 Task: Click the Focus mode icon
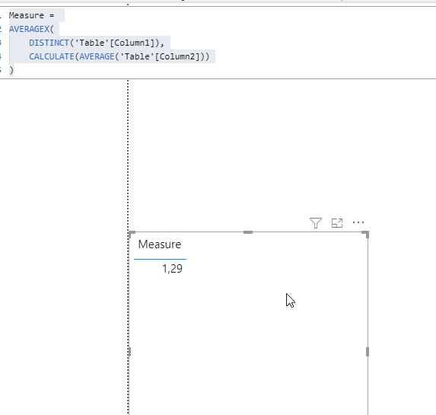click(337, 223)
